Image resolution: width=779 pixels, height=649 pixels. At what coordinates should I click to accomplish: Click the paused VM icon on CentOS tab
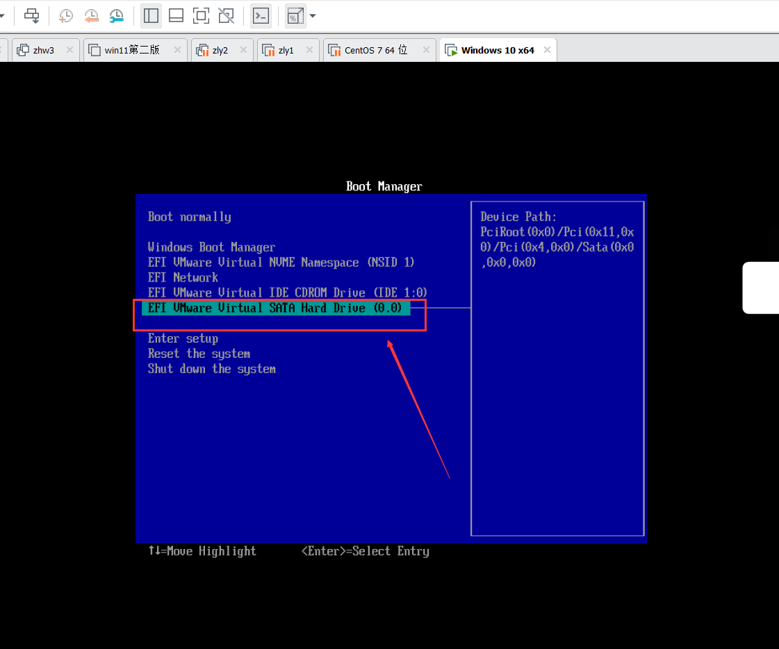point(334,50)
